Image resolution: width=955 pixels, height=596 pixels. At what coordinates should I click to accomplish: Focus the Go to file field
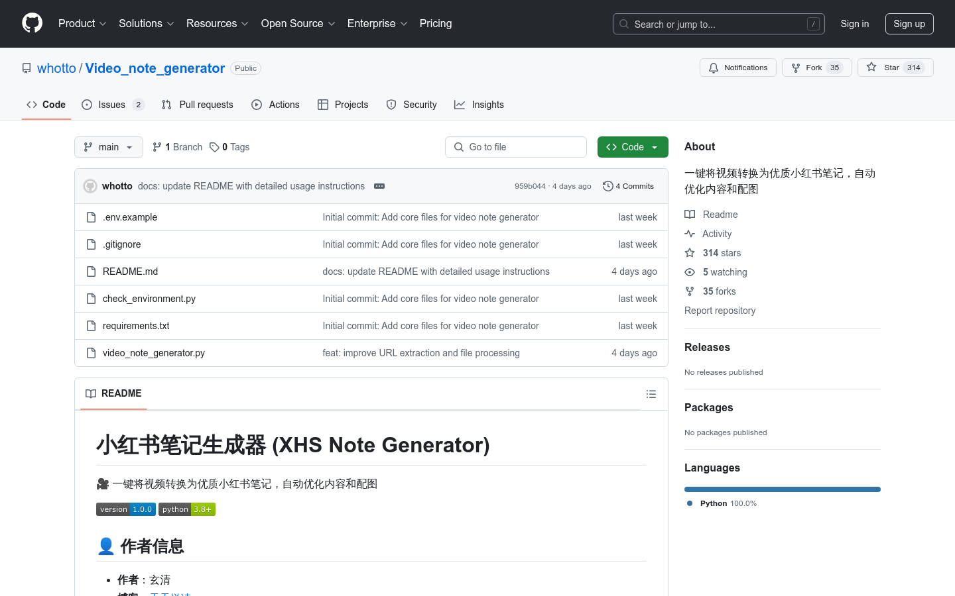point(516,147)
